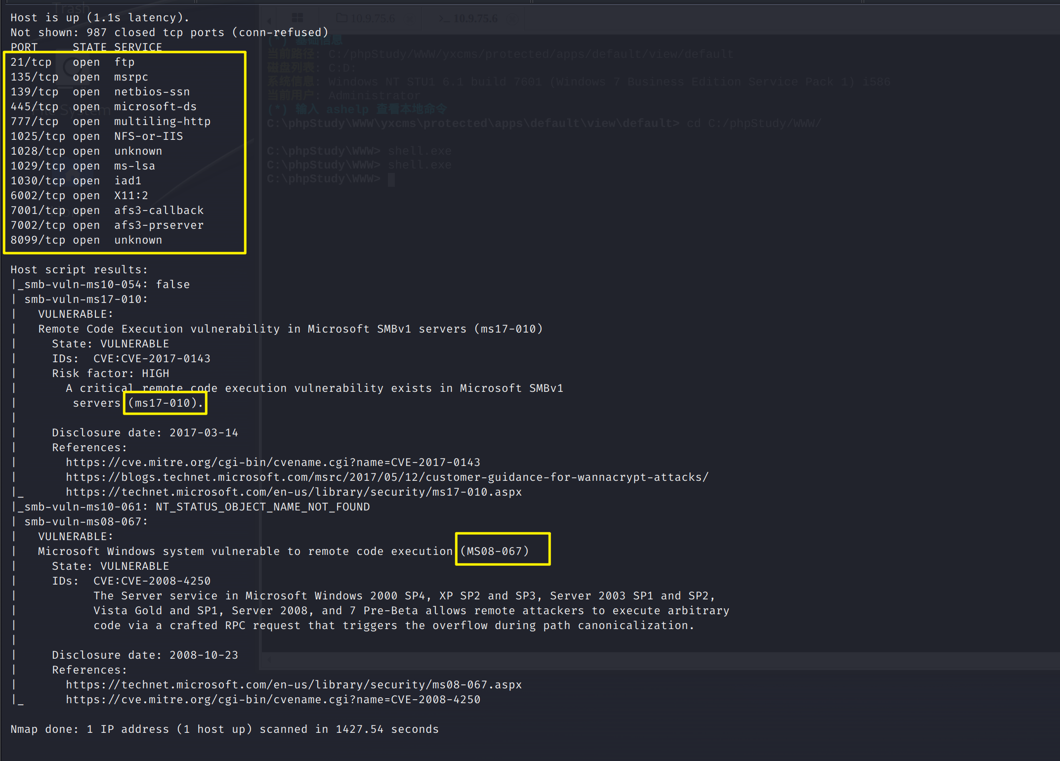Click the 'PORT STATE SERVICE' header line
The height and width of the screenshot is (761, 1060).
point(86,47)
